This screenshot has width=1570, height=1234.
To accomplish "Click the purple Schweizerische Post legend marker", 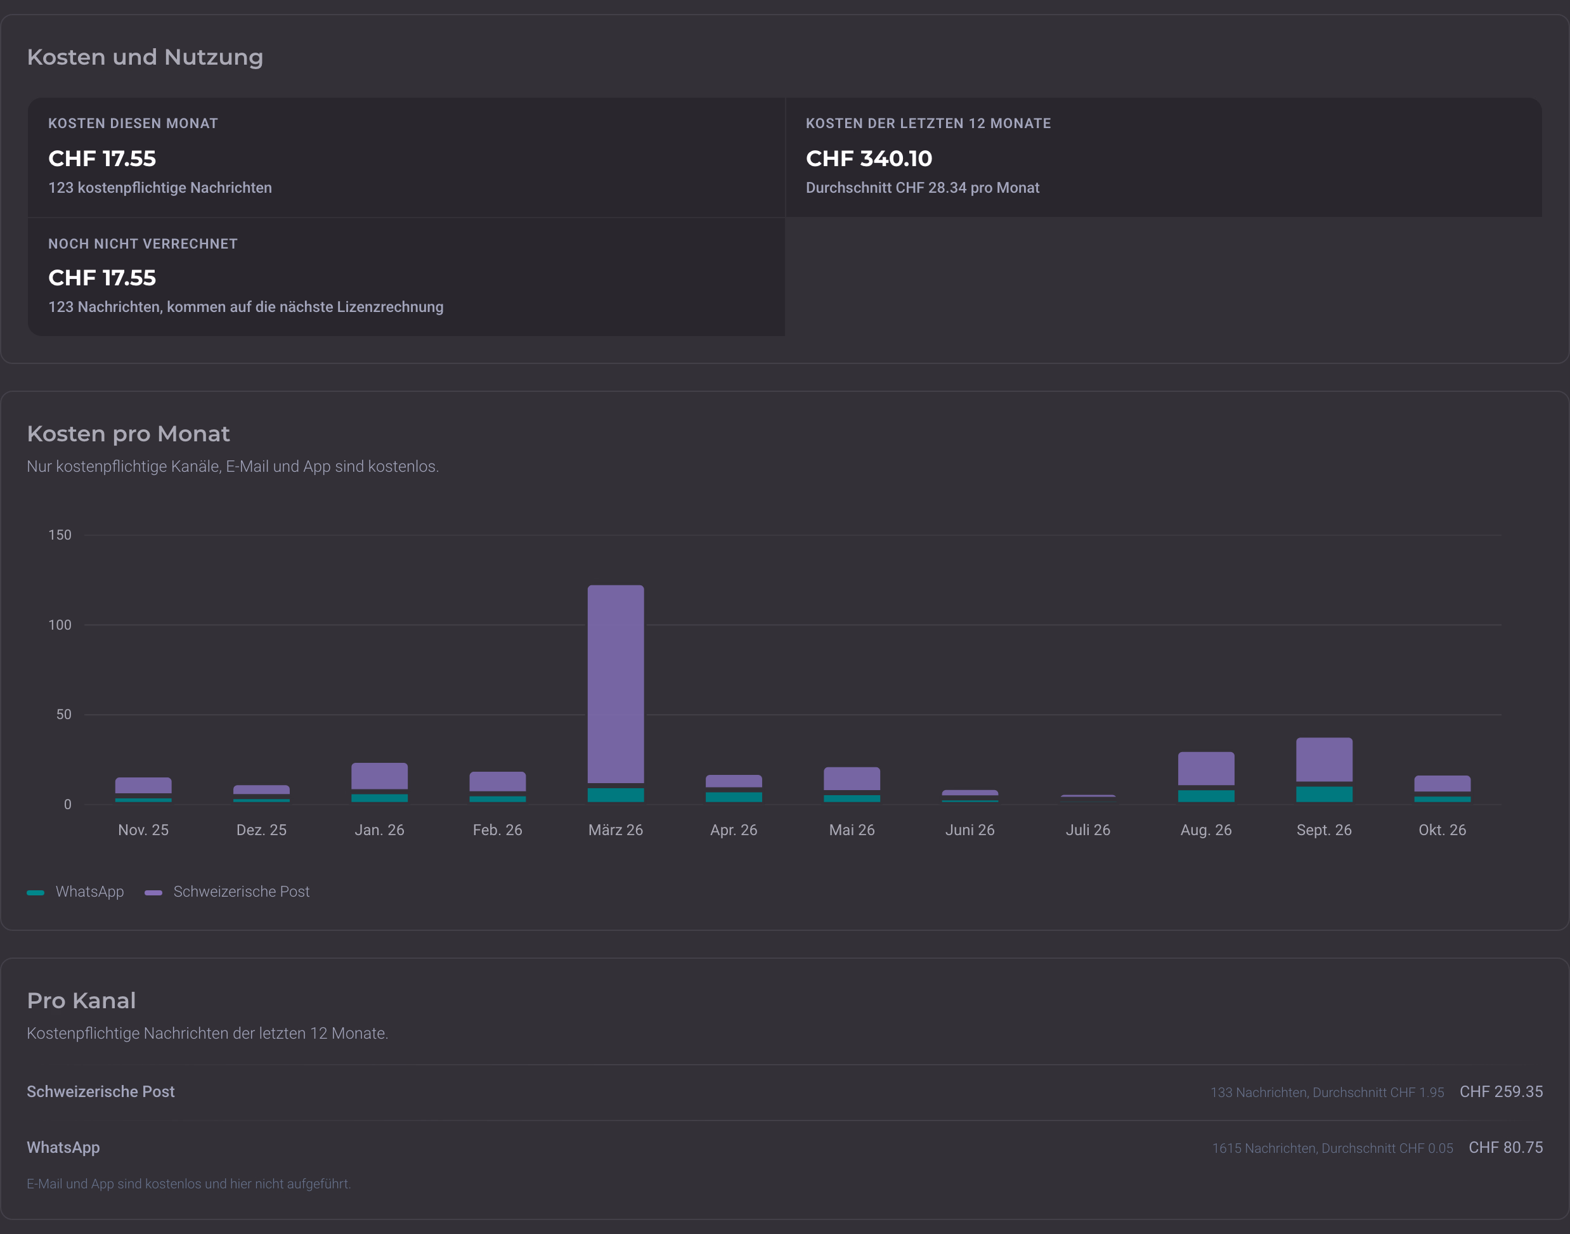I will click(153, 892).
